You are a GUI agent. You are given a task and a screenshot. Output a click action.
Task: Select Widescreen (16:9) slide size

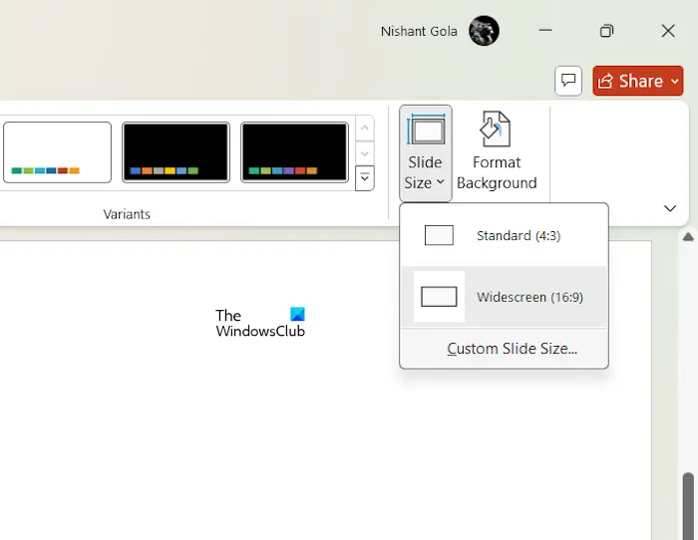pos(504,297)
